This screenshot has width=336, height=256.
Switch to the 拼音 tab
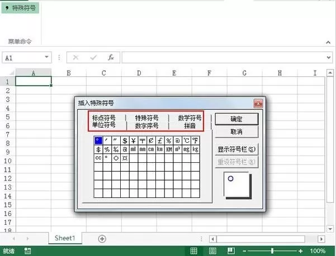[x=190, y=125]
